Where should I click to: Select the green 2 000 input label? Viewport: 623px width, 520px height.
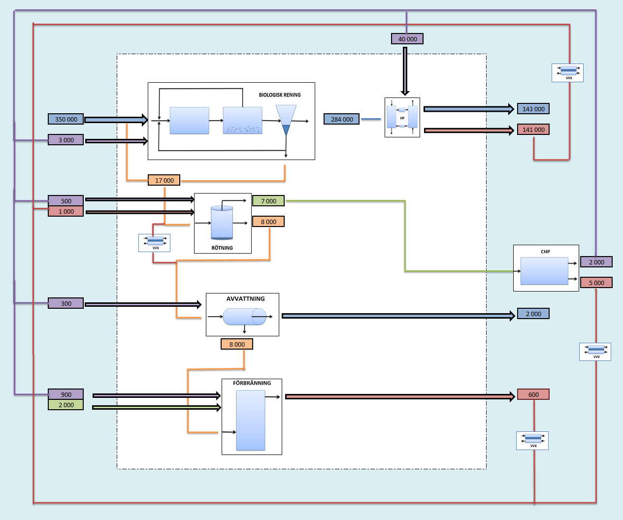(66, 405)
